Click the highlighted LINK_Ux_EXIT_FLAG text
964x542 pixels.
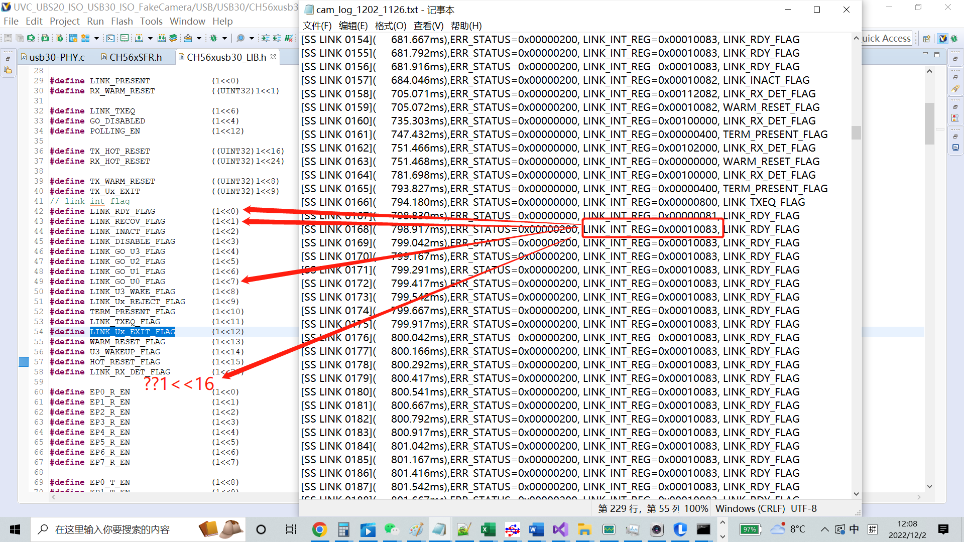coord(133,332)
